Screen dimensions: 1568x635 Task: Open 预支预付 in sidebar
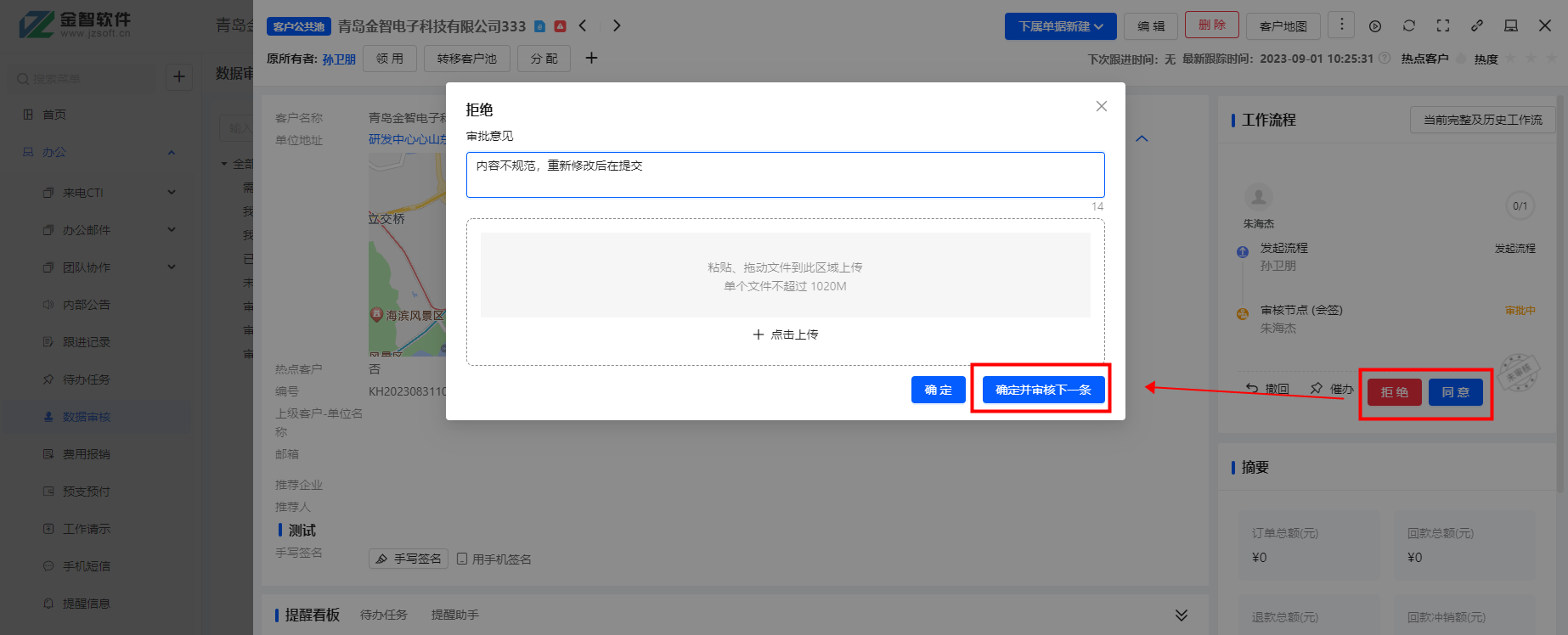coord(87,492)
